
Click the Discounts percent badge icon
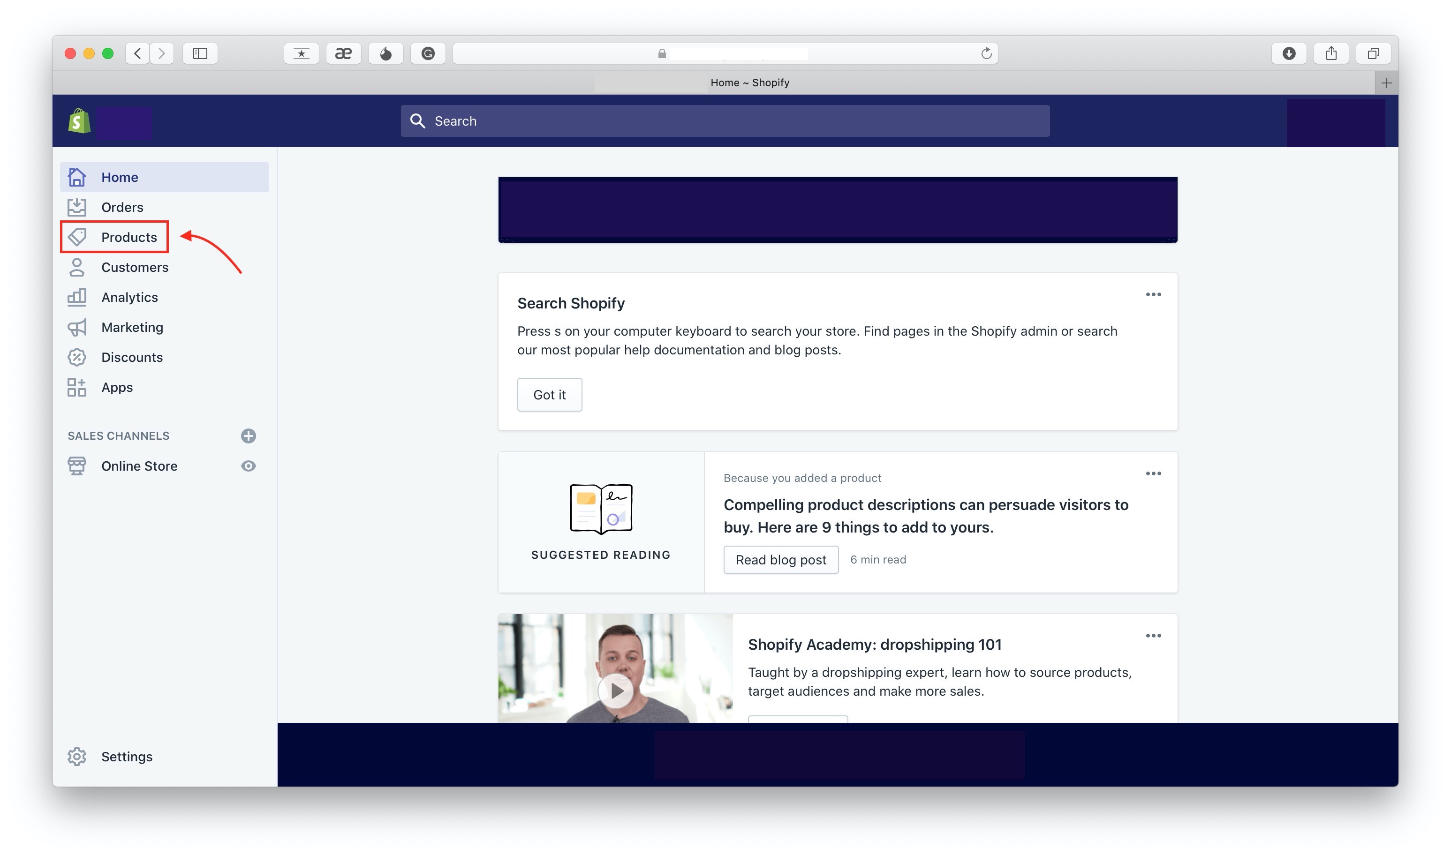77,357
